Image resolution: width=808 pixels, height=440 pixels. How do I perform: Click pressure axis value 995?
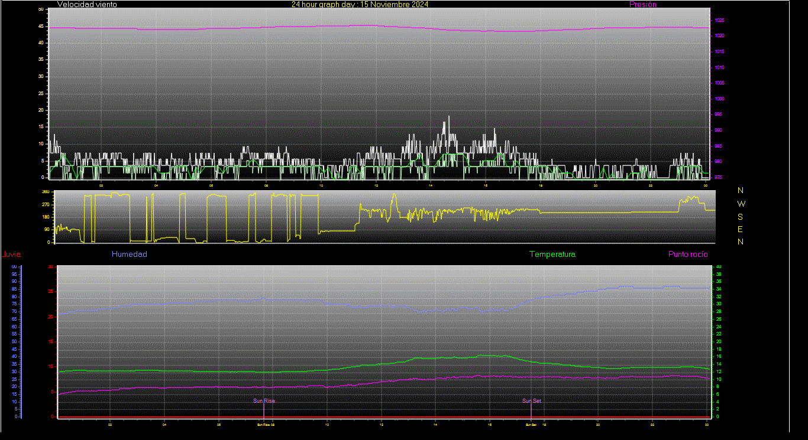point(718,115)
